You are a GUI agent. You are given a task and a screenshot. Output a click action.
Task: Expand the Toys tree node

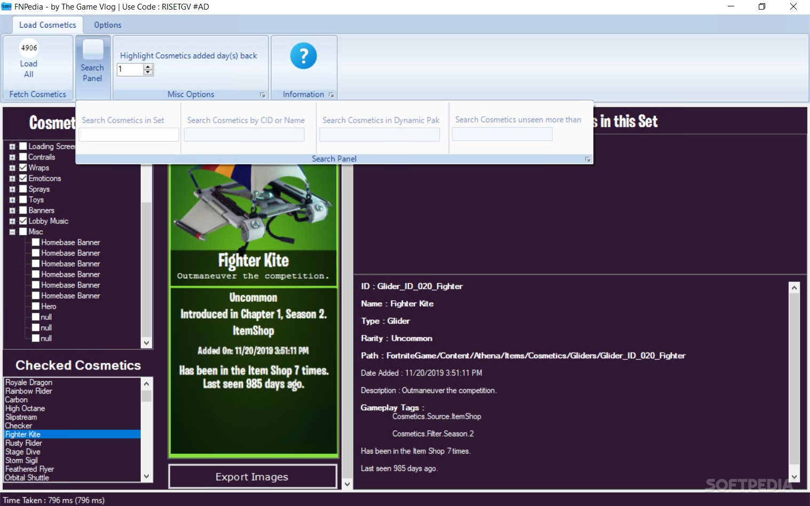coord(12,200)
